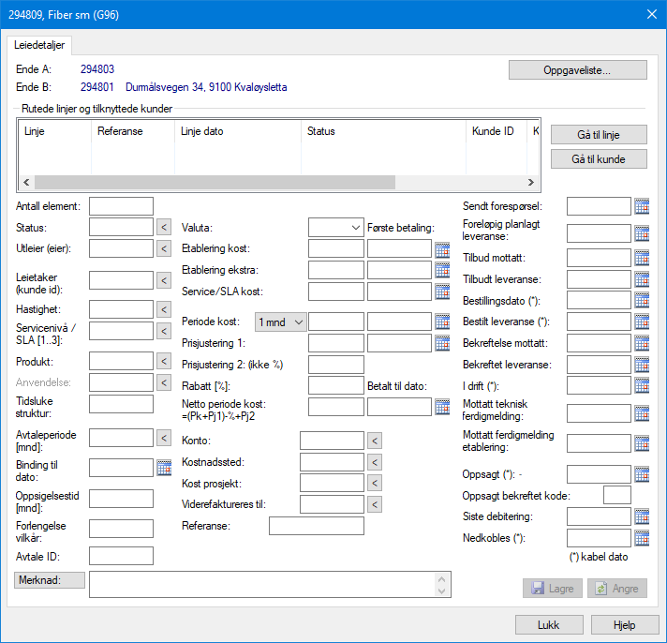This screenshot has height=643, width=667.
Task: Click the Lagre save button
Action: click(x=552, y=588)
